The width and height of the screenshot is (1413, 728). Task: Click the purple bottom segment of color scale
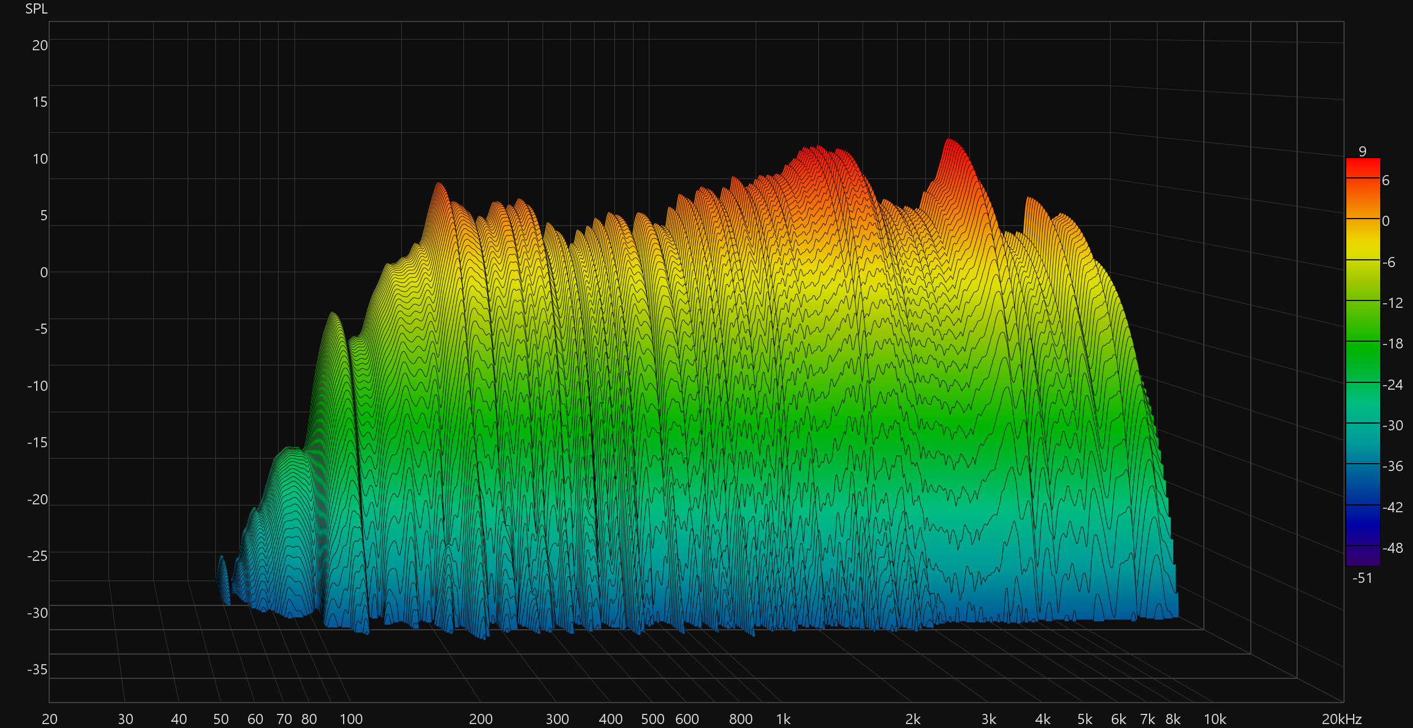tap(1362, 555)
